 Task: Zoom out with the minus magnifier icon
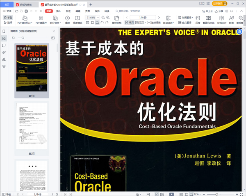coord(103,17)
